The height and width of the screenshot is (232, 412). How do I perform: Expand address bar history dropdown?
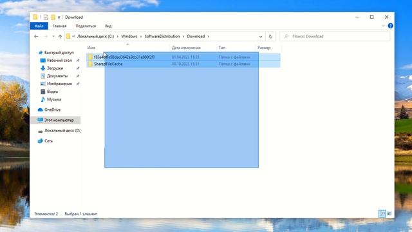tap(261, 37)
